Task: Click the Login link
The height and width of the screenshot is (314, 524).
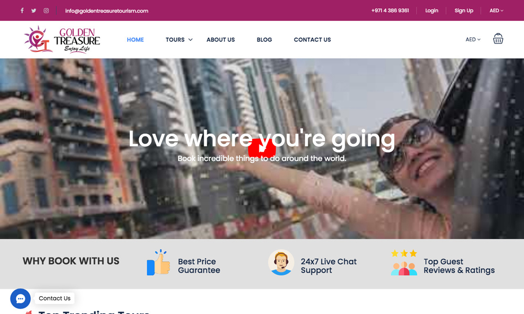Action: click(x=431, y=10)
